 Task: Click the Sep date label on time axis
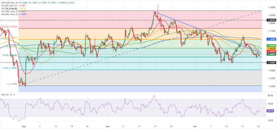point(107,126)
